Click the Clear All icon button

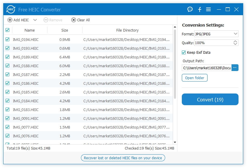click(74, 20)
